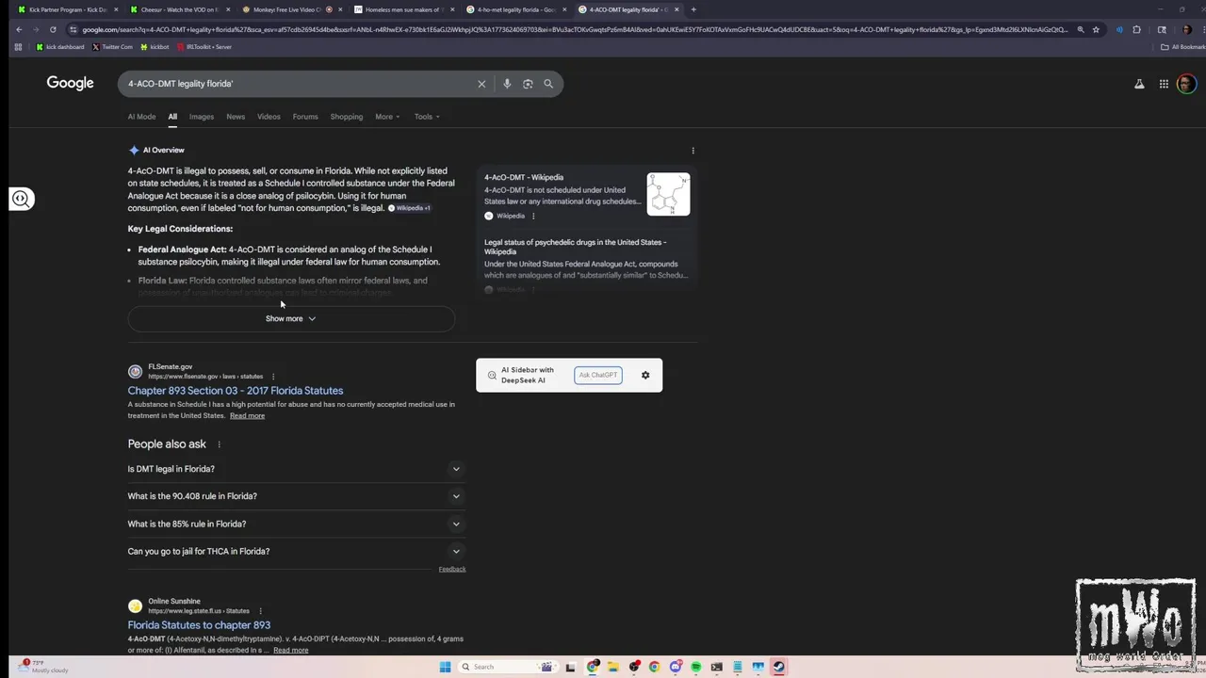Open AI Overview three-dot options menu

pyautogui.click(x=693, y=151)
